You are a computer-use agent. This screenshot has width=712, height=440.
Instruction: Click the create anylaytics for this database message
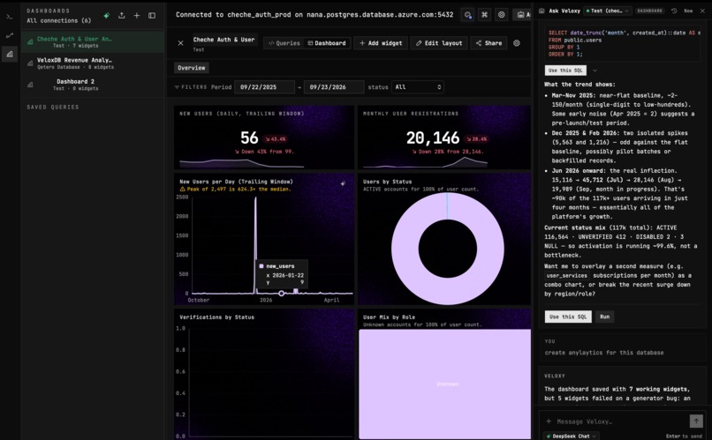(x=604, y=353)
